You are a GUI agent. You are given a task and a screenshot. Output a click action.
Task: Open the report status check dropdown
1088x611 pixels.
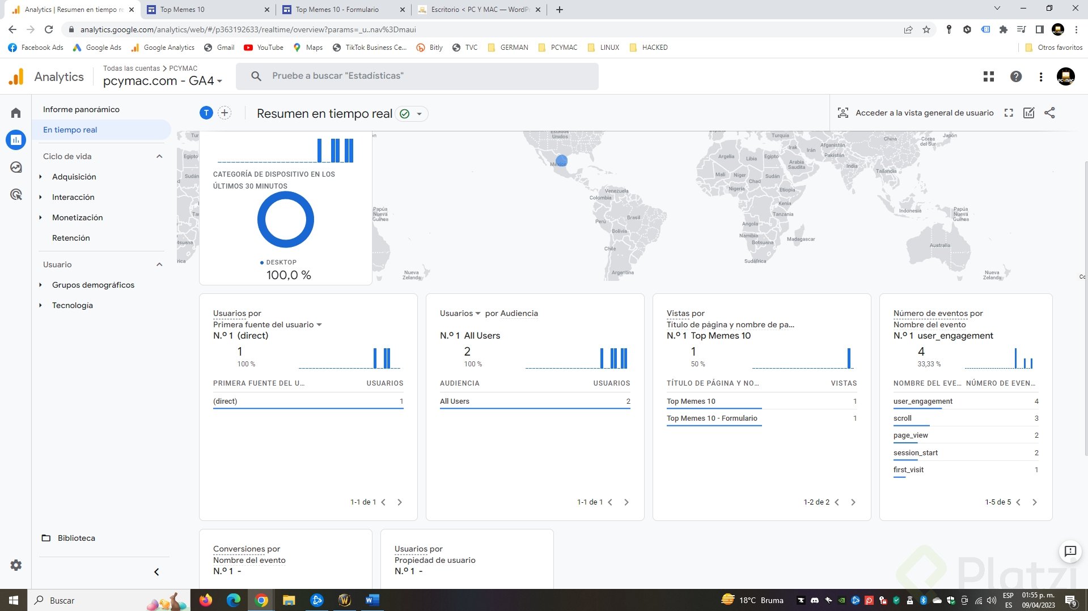tap(412, 114)
